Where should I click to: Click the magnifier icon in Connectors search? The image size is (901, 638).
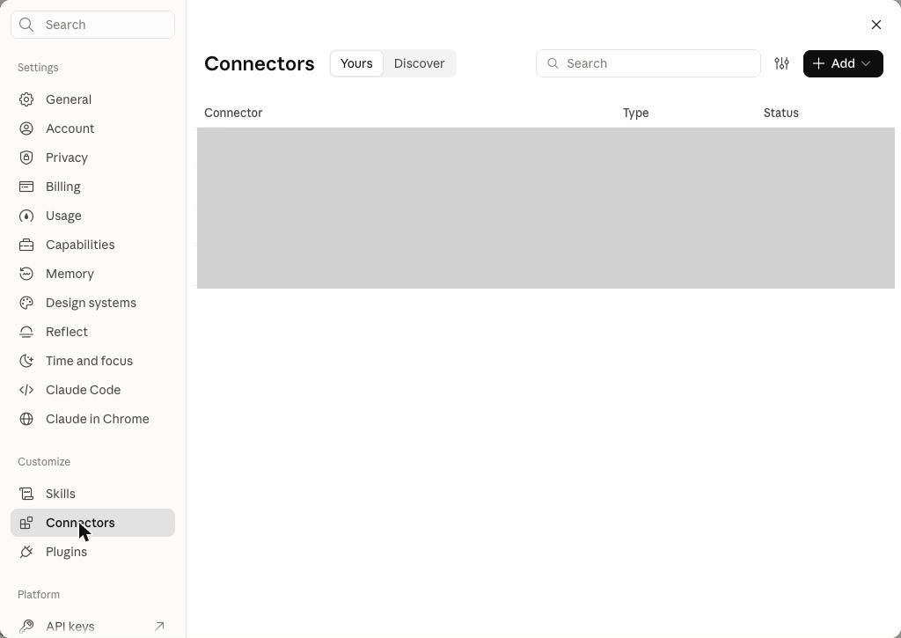(x=553, y=63)
